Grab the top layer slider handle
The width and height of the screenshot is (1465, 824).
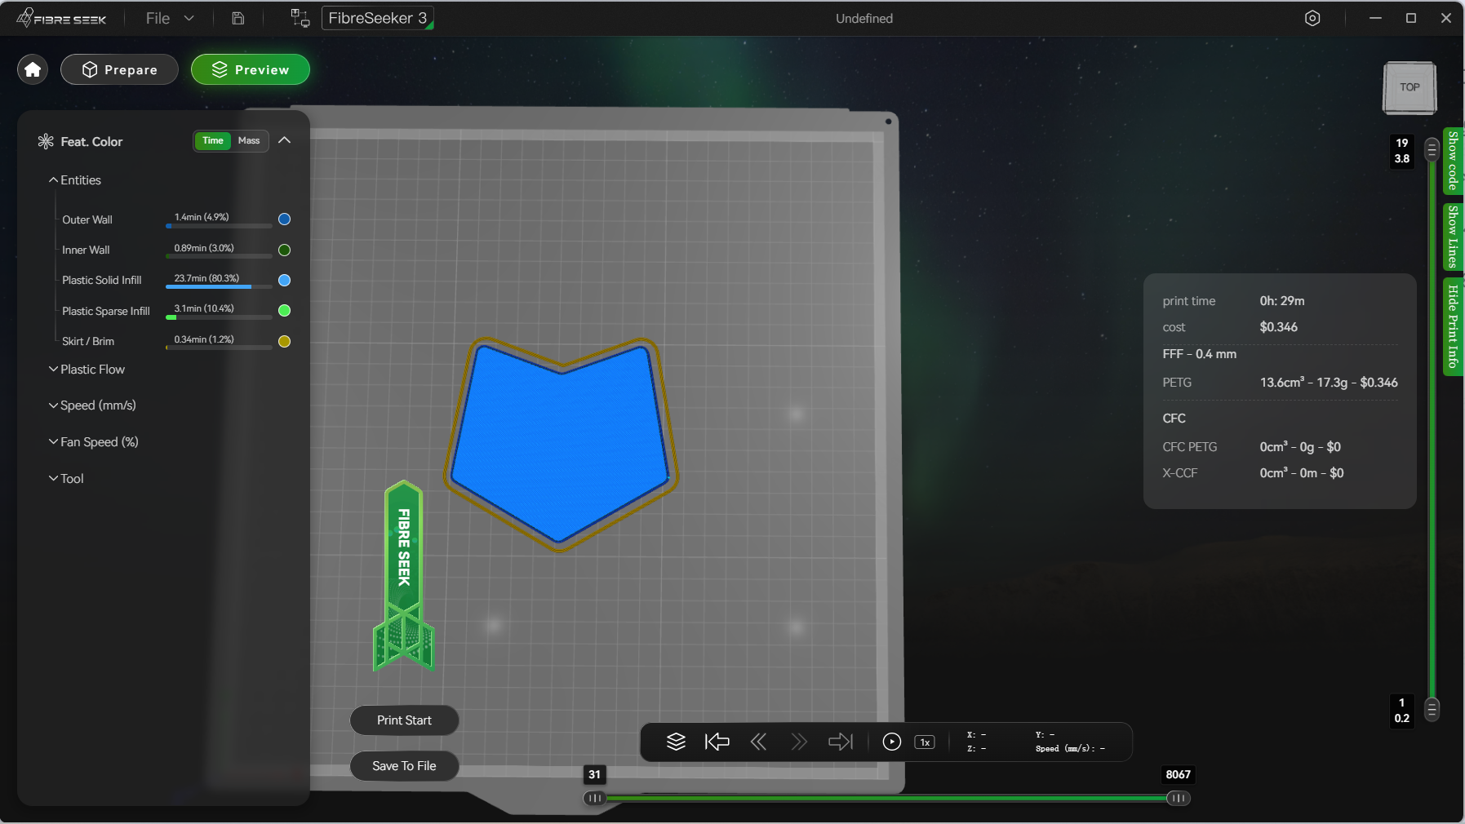pyautogui.click(x=1432, y=150)
